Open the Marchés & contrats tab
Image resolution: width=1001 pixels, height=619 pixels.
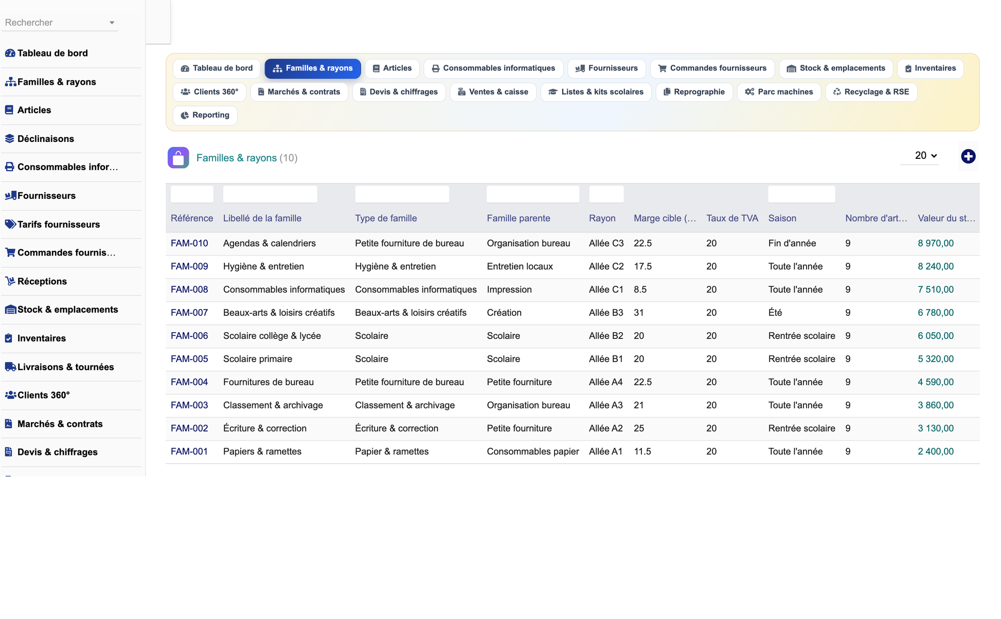(299, 92)
